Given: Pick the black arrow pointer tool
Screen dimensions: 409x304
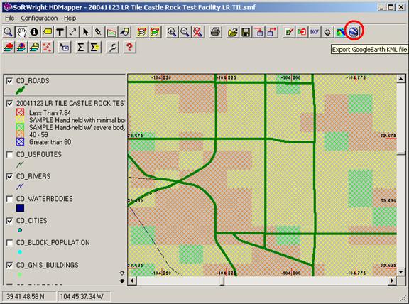Looking at the screenshot, I should point(85,32).
